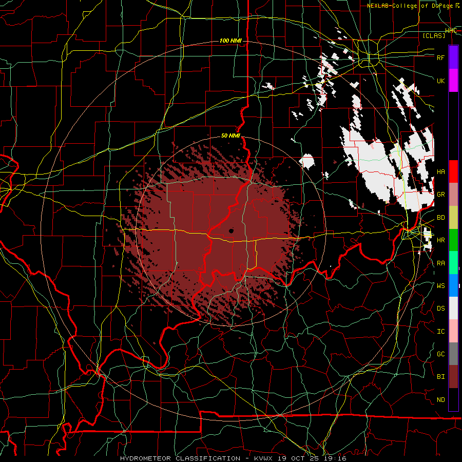
Task: Click the BI legend label
Action: 441,377
